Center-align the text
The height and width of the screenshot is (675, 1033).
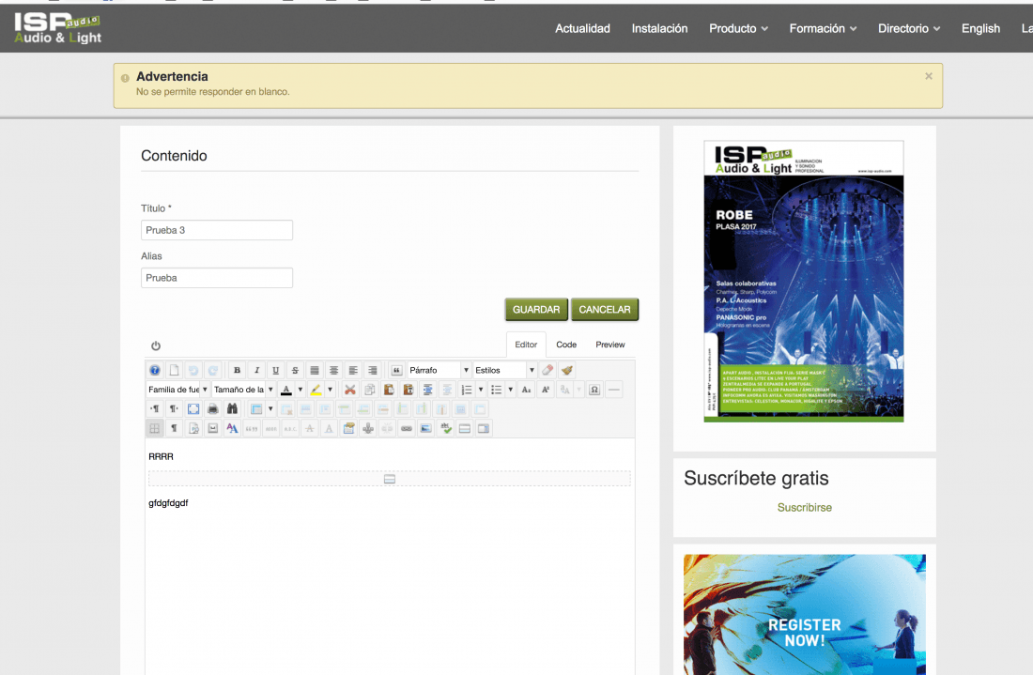click(x=333, y=370)
